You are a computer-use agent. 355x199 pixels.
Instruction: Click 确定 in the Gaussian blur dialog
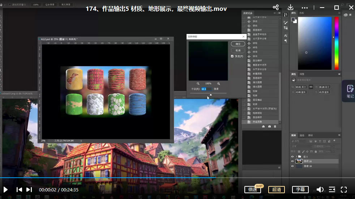coord(238,44)
